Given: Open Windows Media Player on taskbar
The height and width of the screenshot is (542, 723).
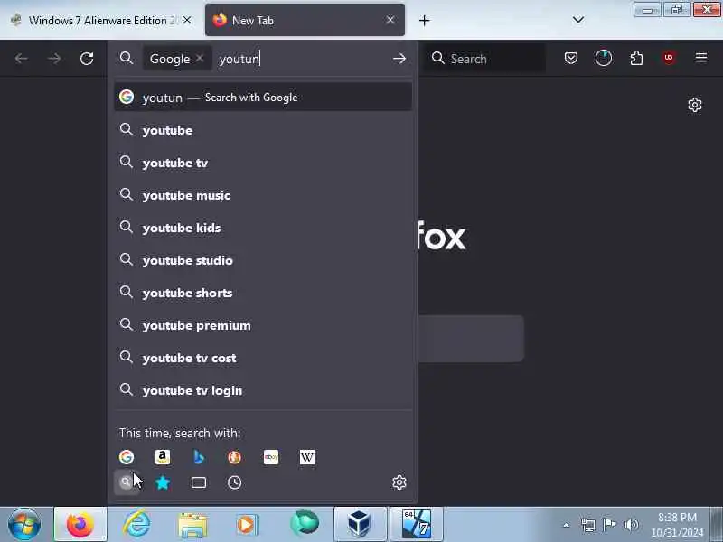Looking at the screenshot, I should click(247, 525).
